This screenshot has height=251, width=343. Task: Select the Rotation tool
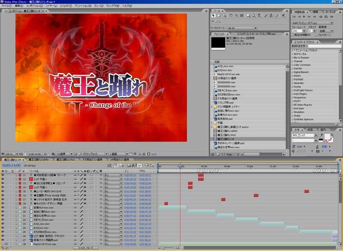point(231,15)
